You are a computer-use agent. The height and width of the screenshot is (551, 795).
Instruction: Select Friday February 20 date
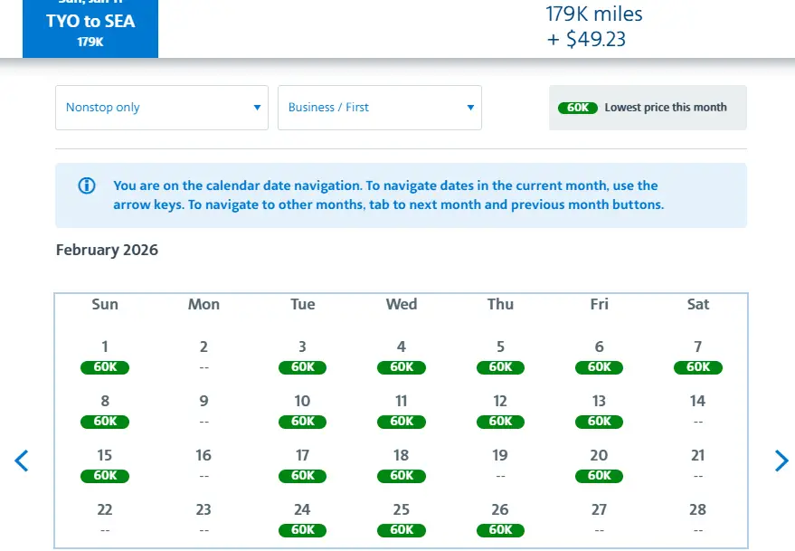(599, 465)
